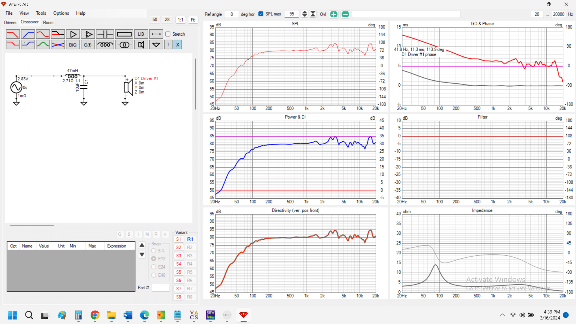Click the Part # input field

tap(161, 288)
